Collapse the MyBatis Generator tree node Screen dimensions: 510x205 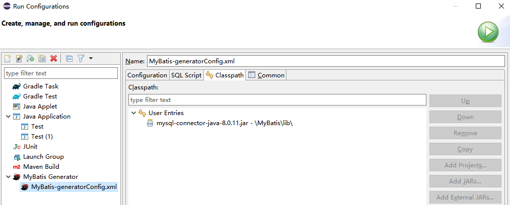pos(8,177)
